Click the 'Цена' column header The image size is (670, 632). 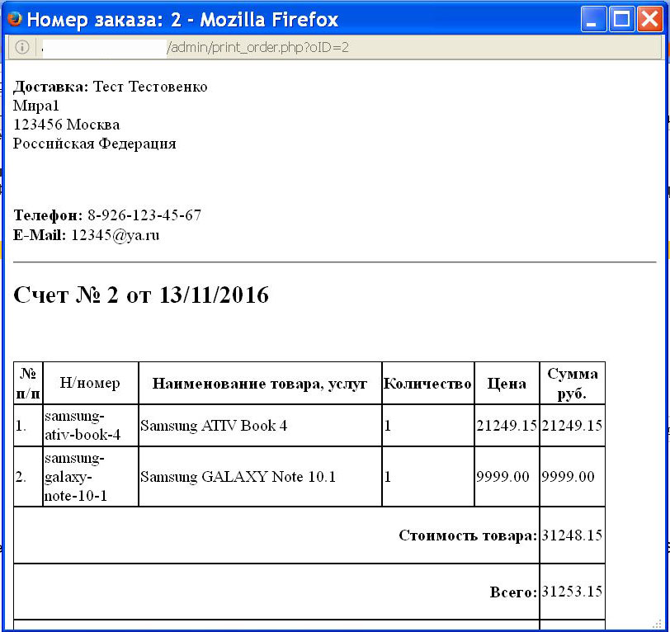click(x=507, y=384)
